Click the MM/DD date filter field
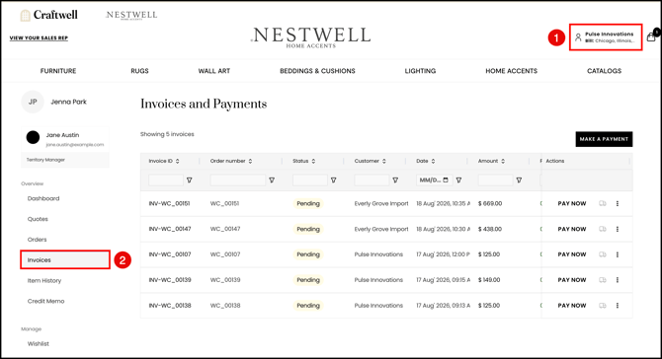 click(434, 179)
